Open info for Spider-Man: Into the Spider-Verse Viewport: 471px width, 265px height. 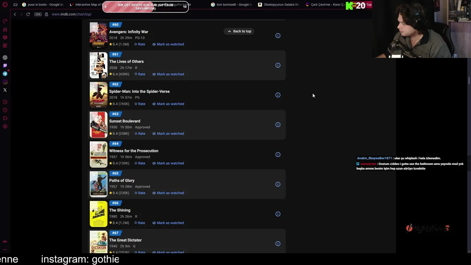pos(278,95)
